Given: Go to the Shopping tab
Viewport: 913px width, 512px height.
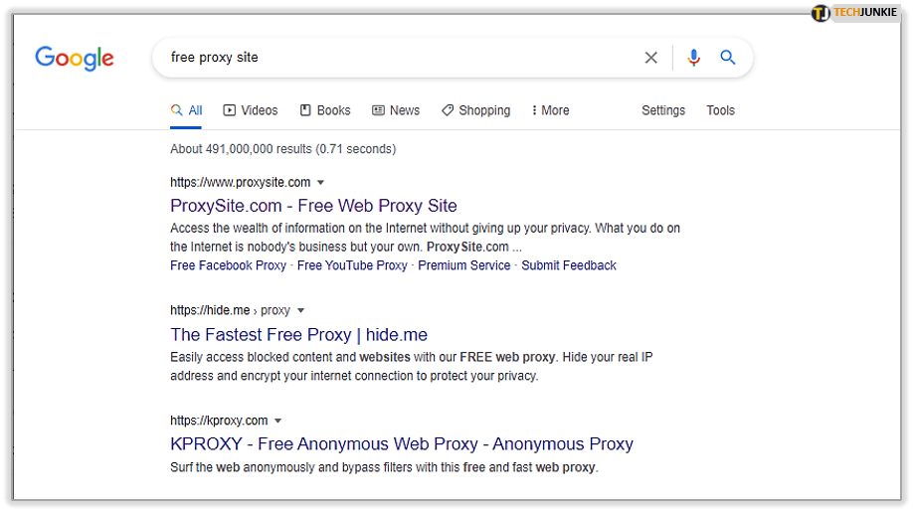Looking at the screenshot, I should pos(476,110).
